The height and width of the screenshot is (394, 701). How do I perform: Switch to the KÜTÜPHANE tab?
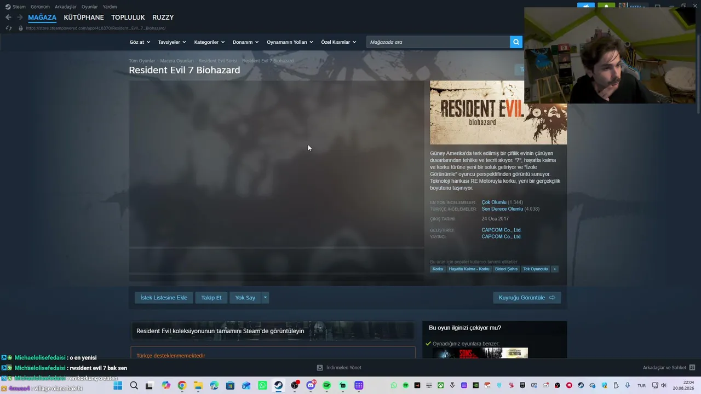[84, 18]
